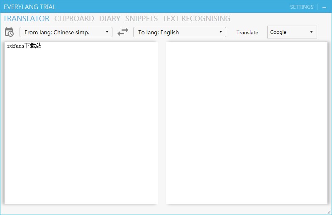Click the arrow of the To lang selector
This screenshot has width=332, height=215.
pyautogui.click(x=221, y=32)
